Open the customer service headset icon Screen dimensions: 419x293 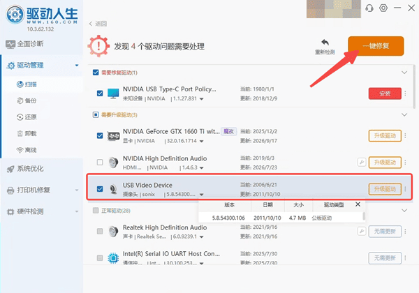coord(369,8)
